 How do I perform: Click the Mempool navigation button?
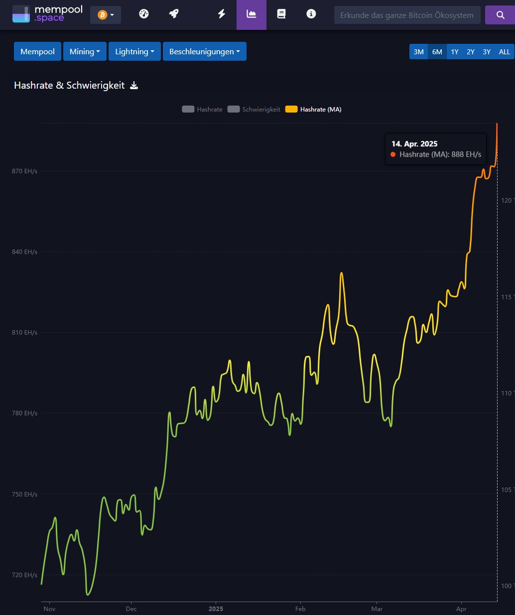tap(37, 51)
